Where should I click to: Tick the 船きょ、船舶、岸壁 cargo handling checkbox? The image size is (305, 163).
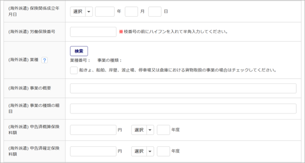pos(74,70)
